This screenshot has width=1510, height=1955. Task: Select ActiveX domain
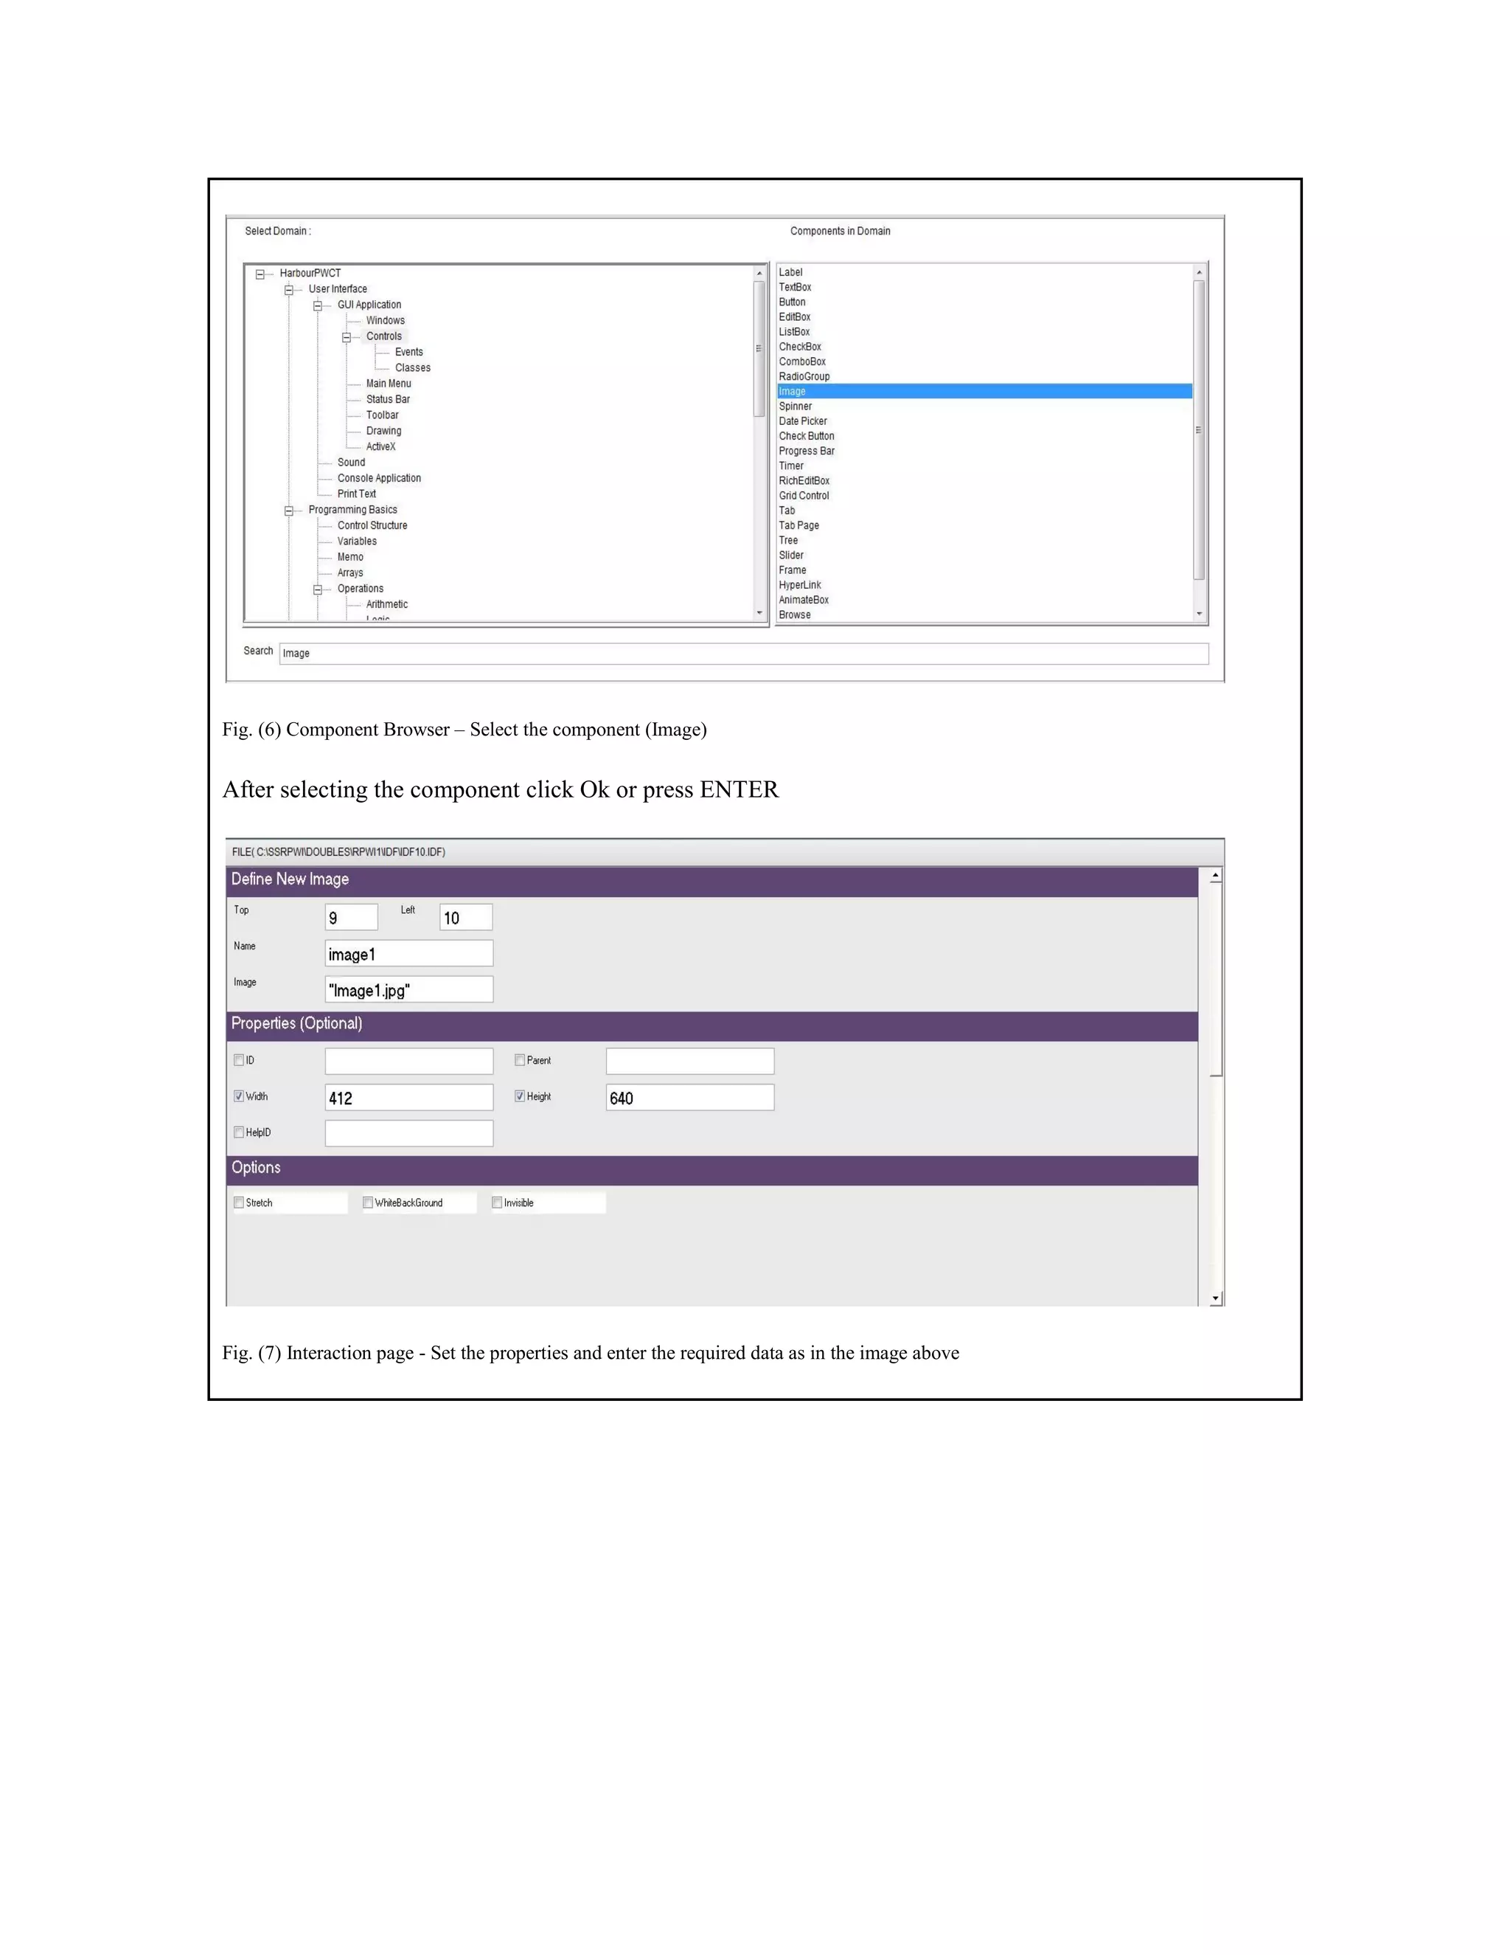click(380, 446)
